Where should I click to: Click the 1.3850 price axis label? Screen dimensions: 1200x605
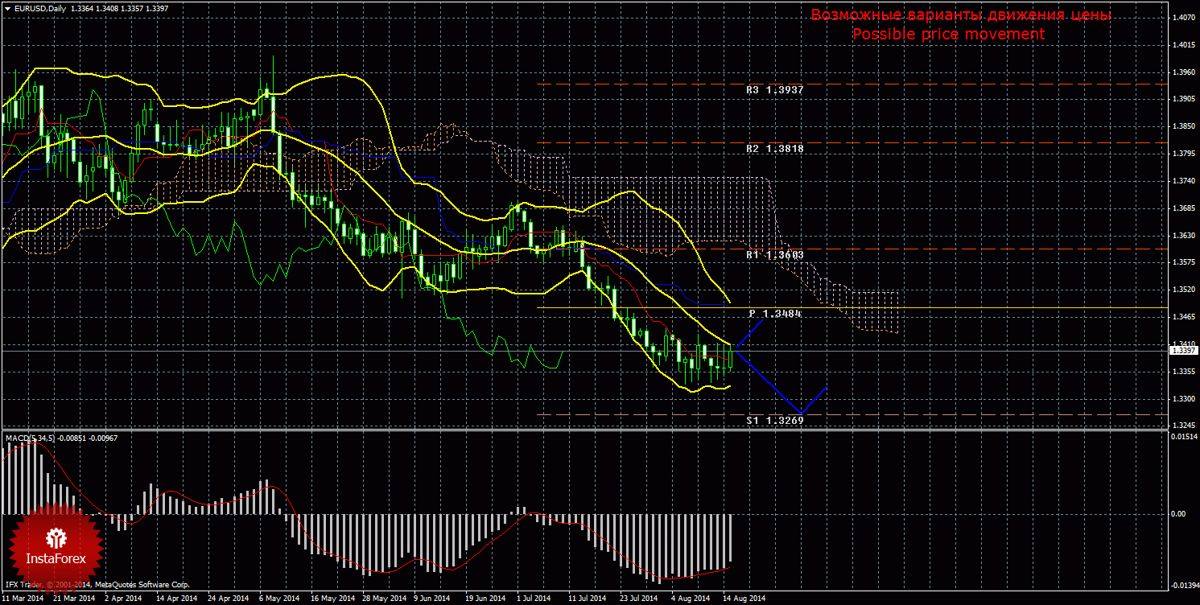1184,126
